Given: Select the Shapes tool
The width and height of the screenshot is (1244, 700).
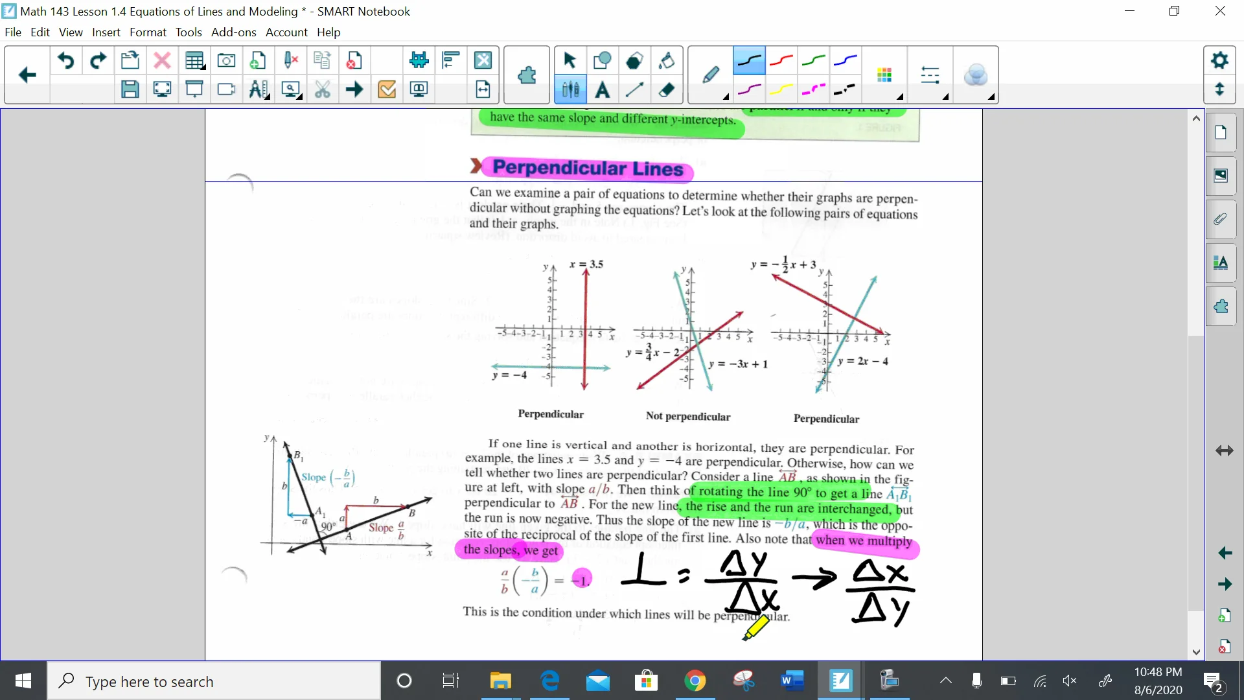Looking at the screenshot, I should tap(602, 60).
